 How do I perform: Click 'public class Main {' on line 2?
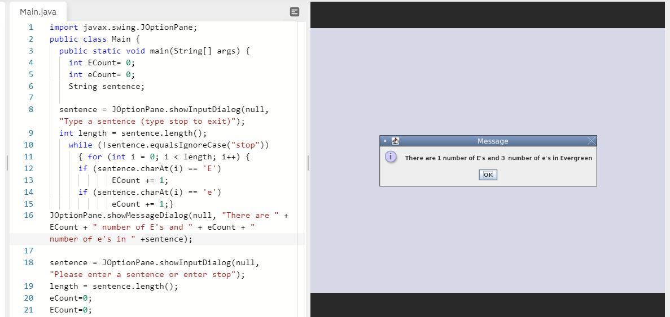(95, 39)
